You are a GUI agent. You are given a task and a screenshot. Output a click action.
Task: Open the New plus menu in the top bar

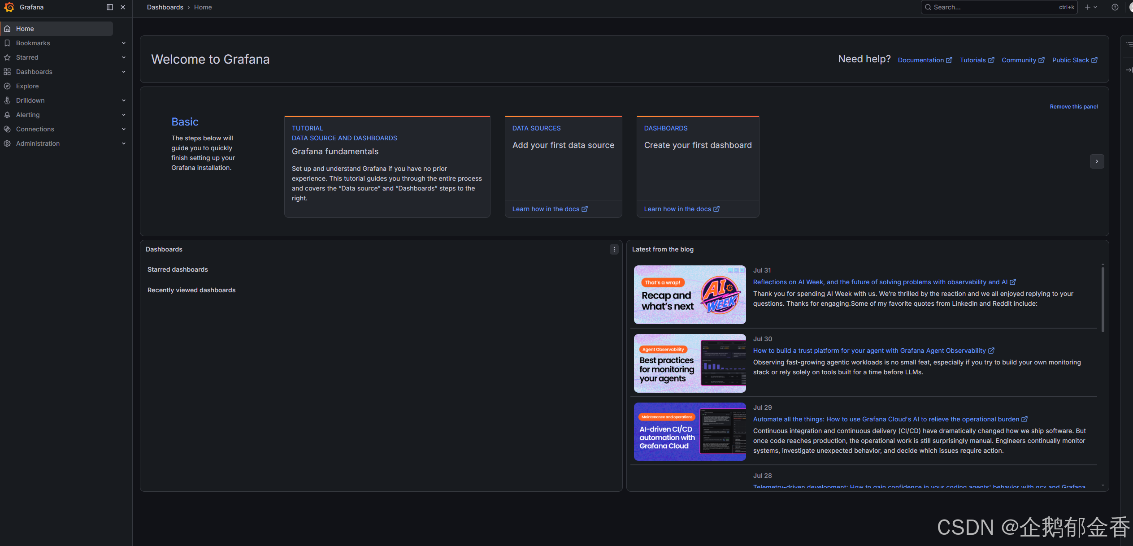[1090, 7]
